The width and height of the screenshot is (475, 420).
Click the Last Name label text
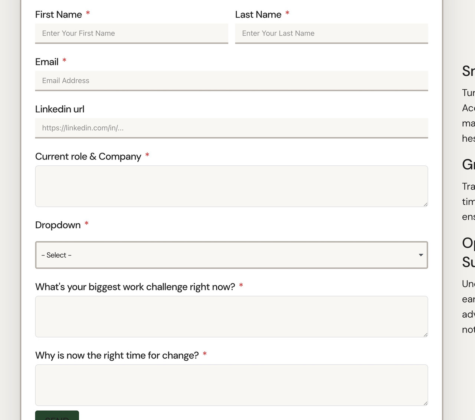tap(258, 14)
